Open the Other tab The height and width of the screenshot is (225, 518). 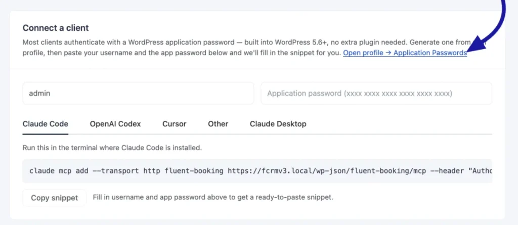click(x=218, y=124)
